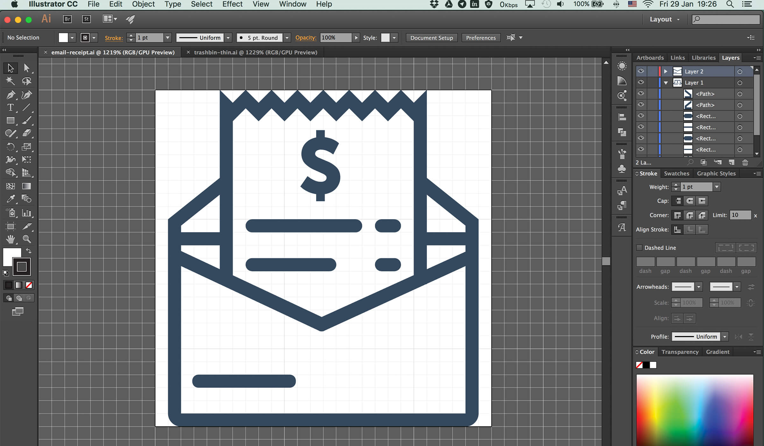
Task: Toggle visibility of the second Path sublayer
Action: (641, 104)
